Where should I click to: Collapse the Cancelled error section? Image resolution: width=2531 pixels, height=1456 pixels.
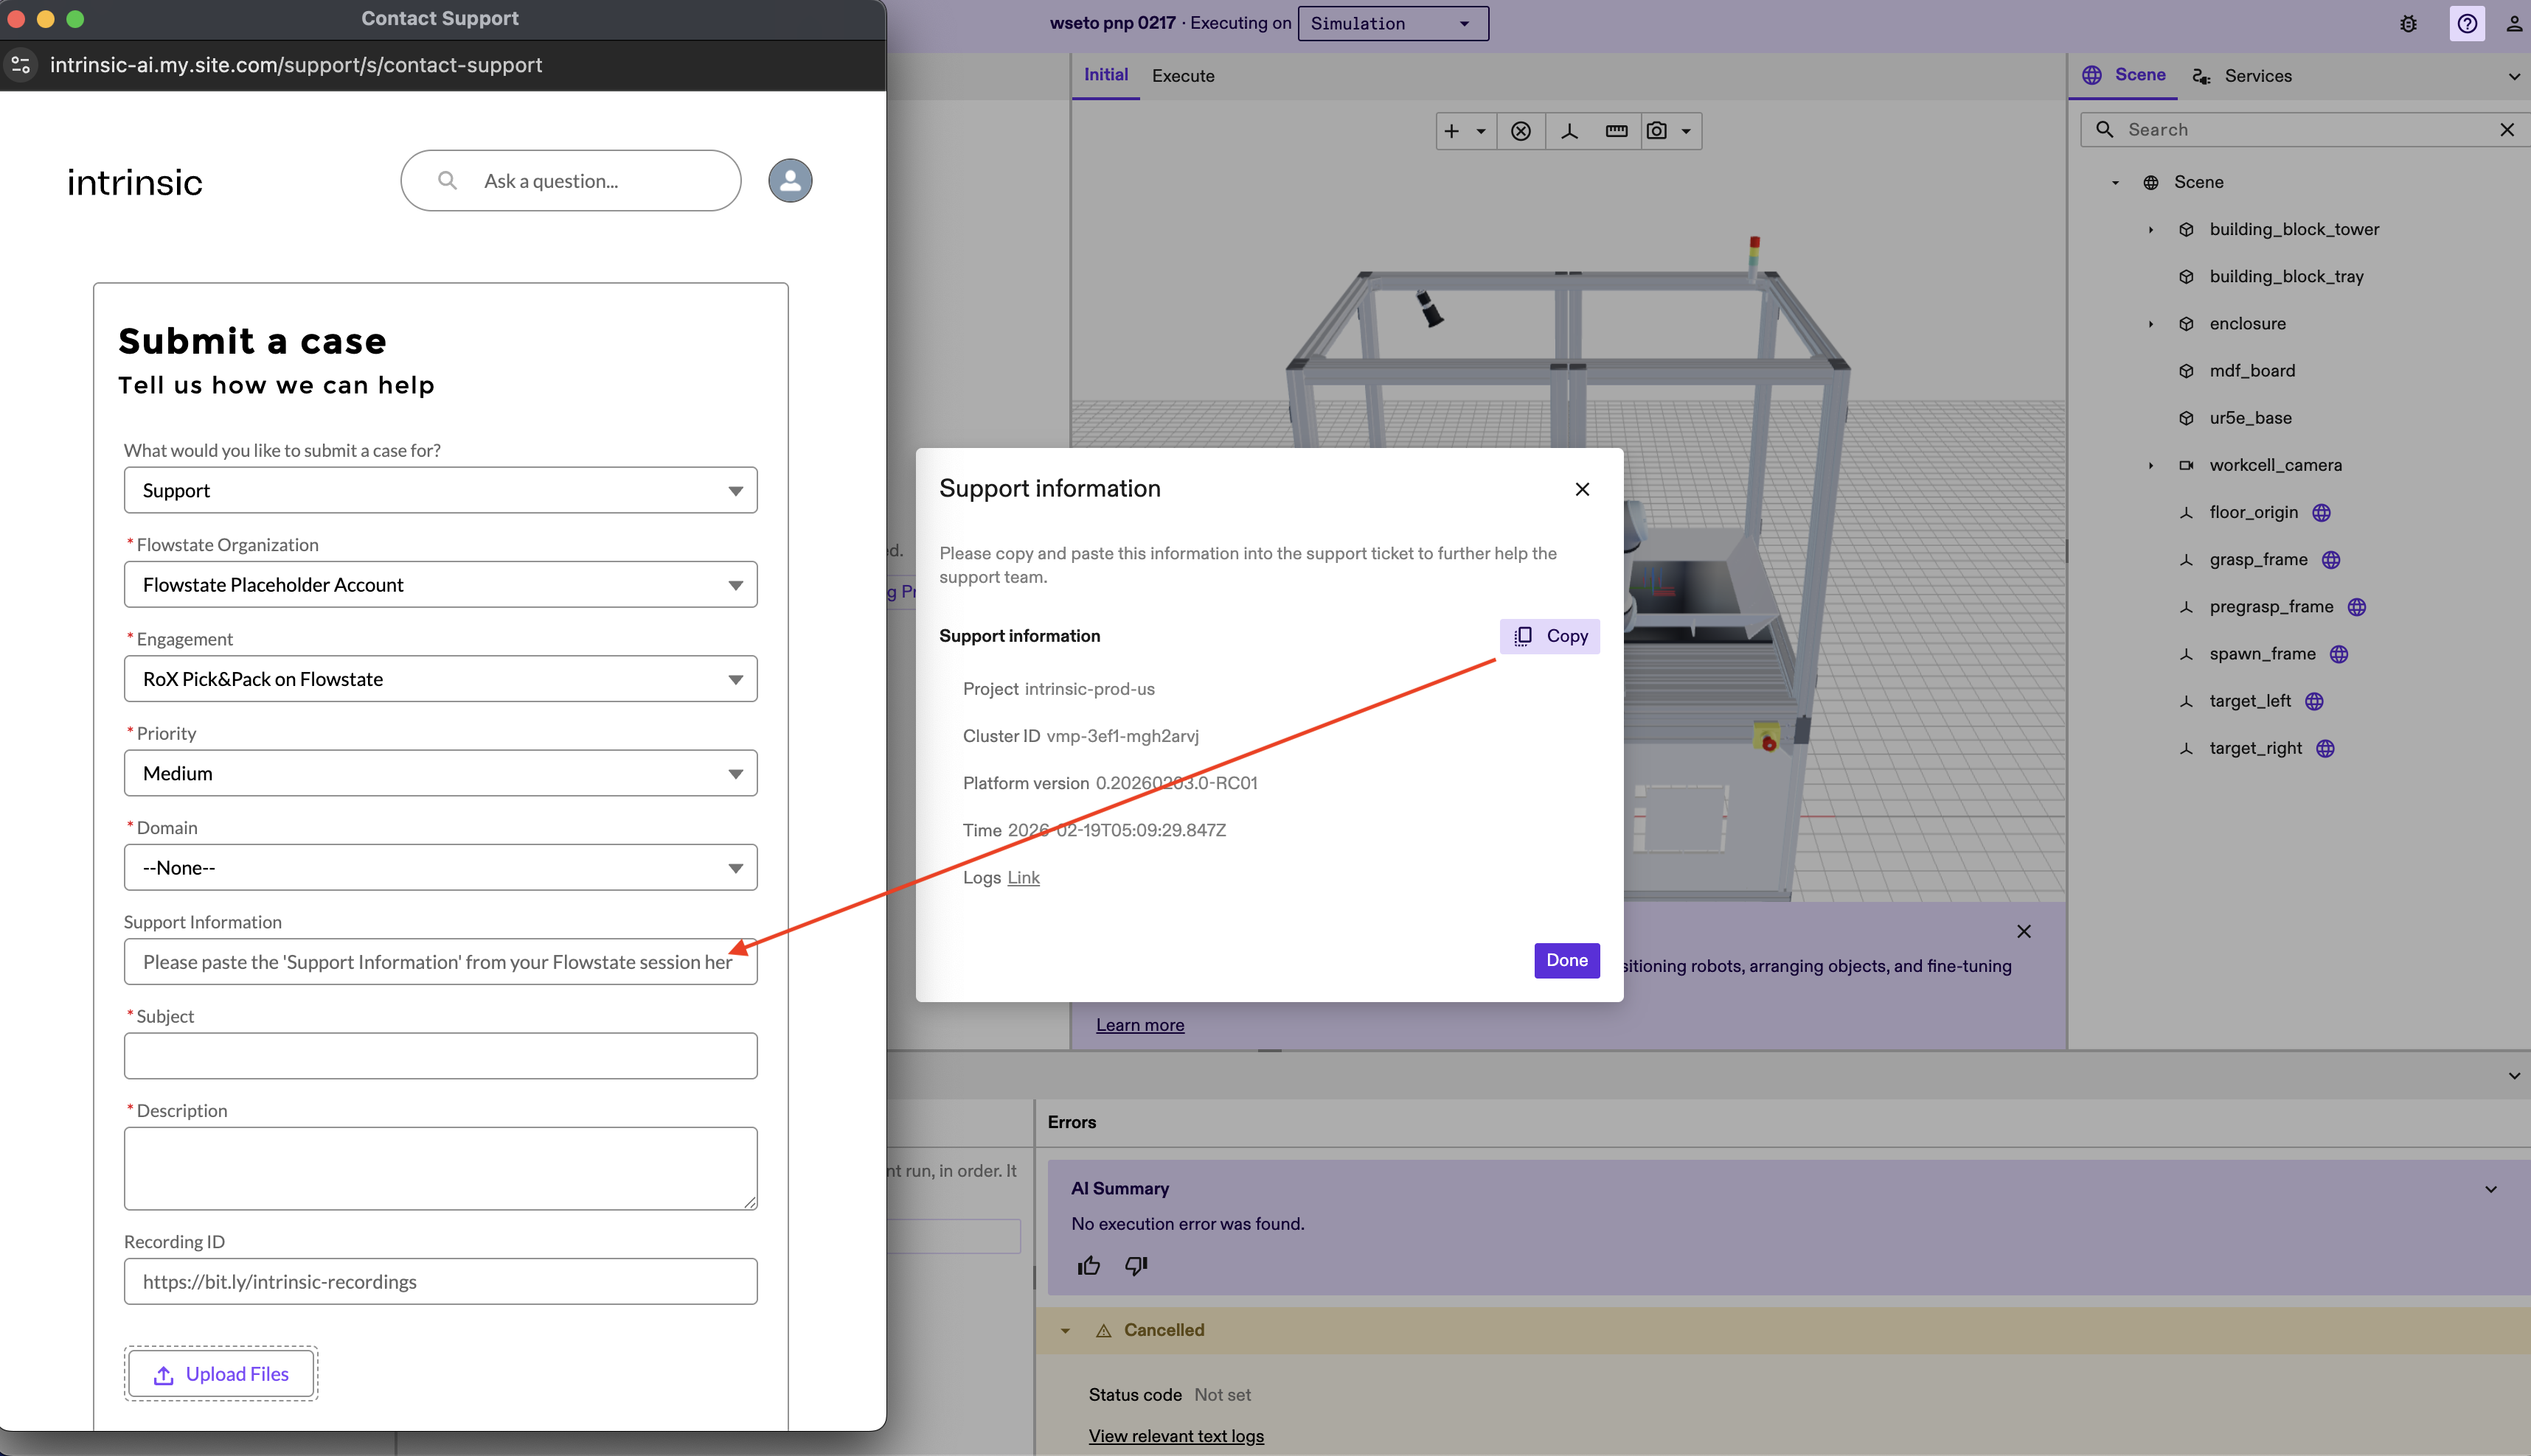coord(1065,1331)
